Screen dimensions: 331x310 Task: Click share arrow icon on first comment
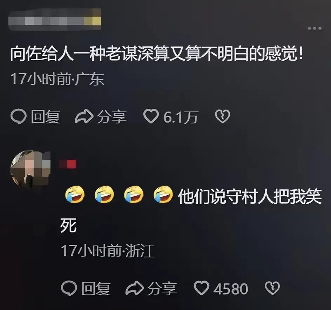84,116
